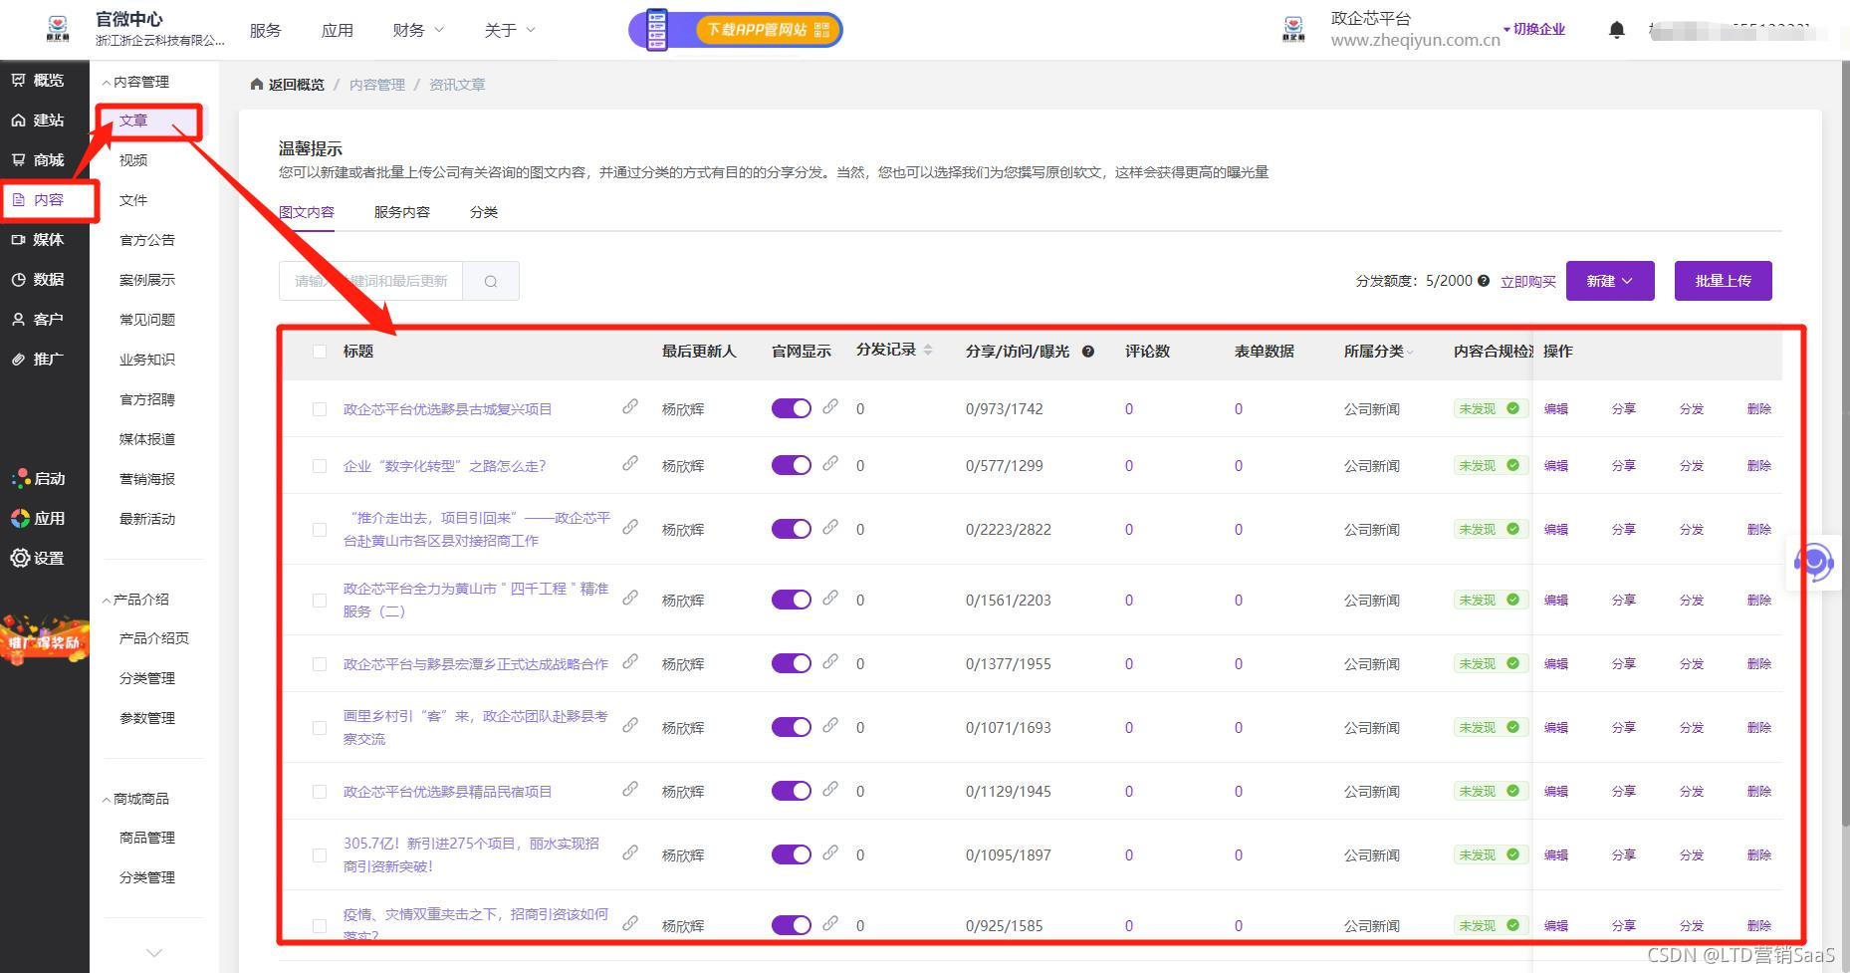Toggle 官网显示 switch for 0/1095/1897 row
The height and width of the screenshot is (973, 1850).
click(x=792, y=854)
